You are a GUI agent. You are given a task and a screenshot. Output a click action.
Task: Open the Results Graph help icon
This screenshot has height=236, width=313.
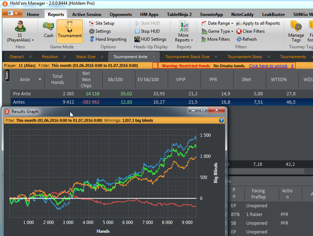tap(221, 120)
